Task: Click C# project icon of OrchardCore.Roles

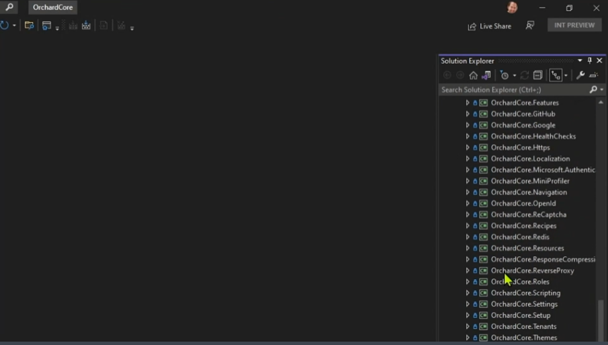Action: 483,282
